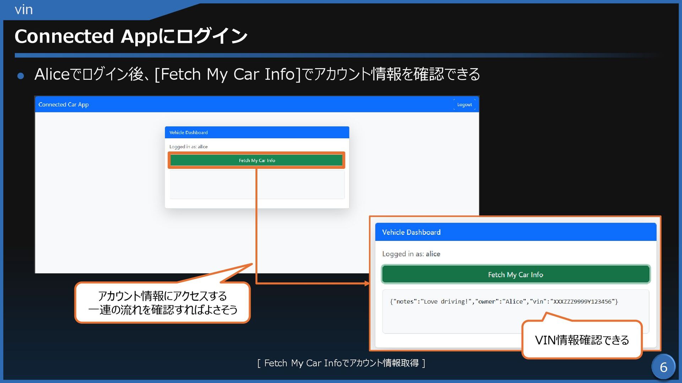Click the 'アカウント情報にアクセスする' callout bubble
The image size is (682, 383).
click(x=162, y=302)
